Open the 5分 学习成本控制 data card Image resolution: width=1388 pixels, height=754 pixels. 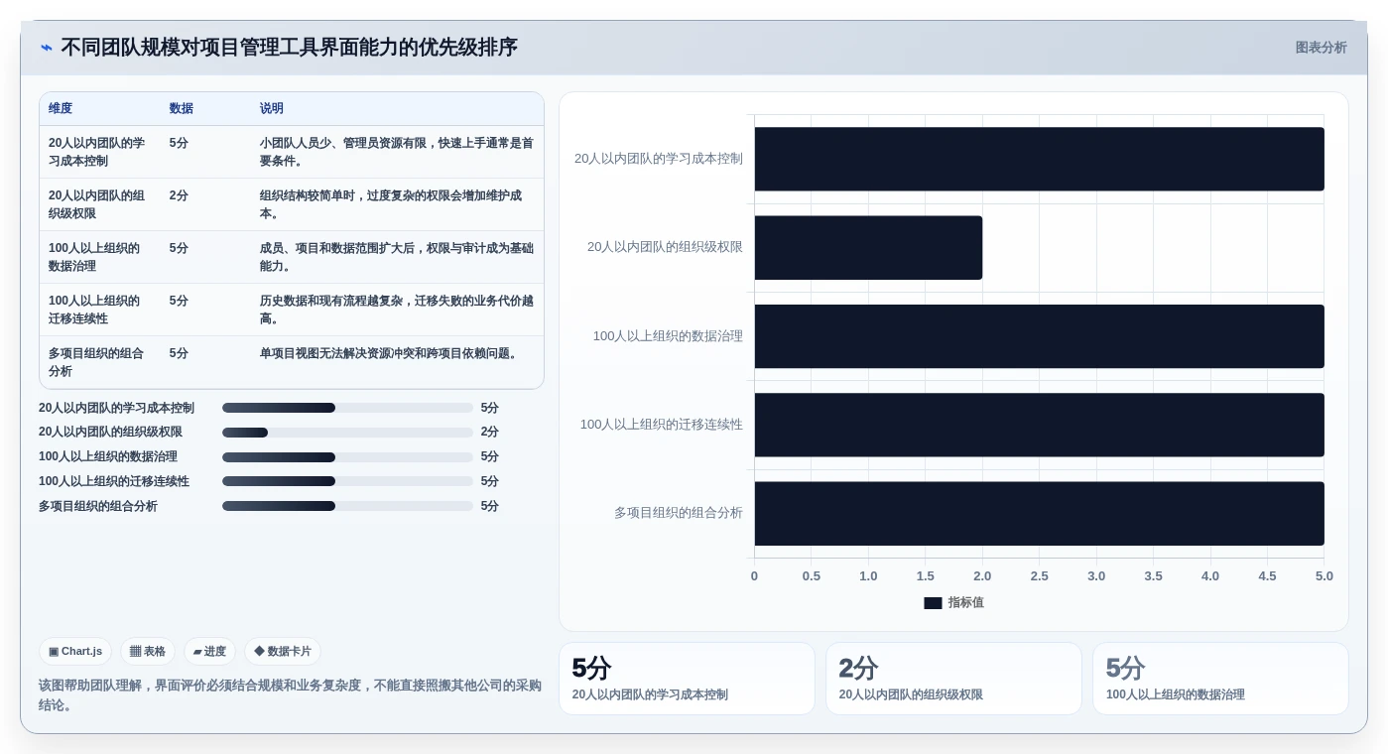[687, 679]
